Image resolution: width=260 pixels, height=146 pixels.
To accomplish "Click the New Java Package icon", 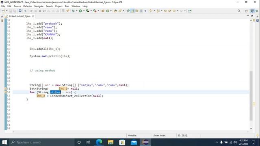I will 103,11.
